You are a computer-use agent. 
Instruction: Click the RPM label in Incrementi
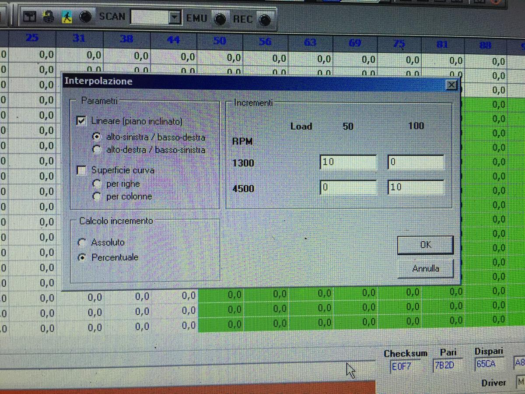pos(242,142)
